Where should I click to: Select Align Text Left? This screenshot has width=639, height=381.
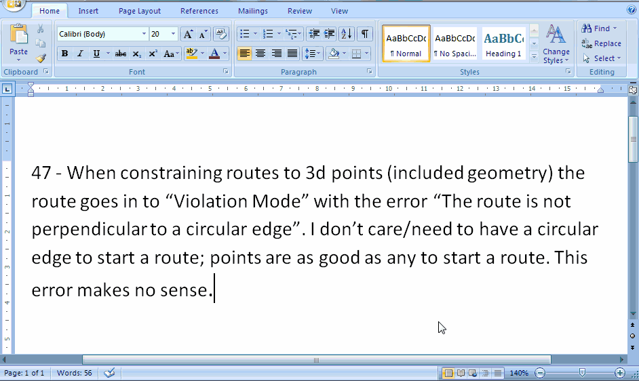coord(244,54)
